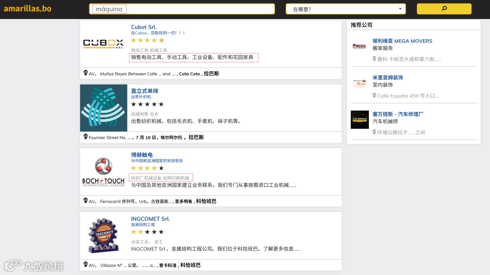The width and height of the screenshot is (490, 275).
Task: Click the amarillas.bo site logo
Action: point(28,9)
